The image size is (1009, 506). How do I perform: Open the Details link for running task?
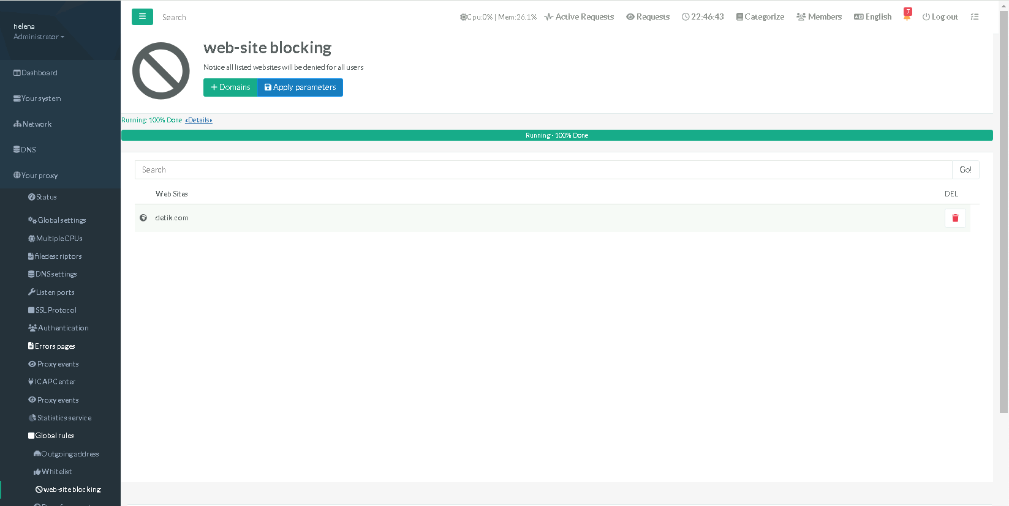[198, 121]
